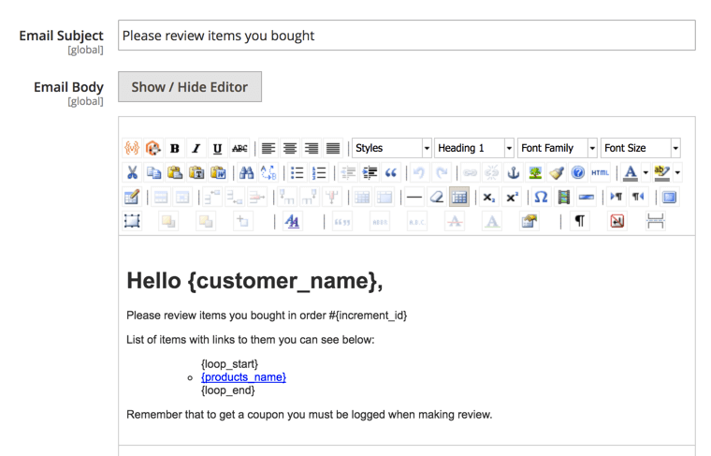This screenshot has height=456, width=711.
Task: Insert special character using omega icon
Action: coord(541,197)
